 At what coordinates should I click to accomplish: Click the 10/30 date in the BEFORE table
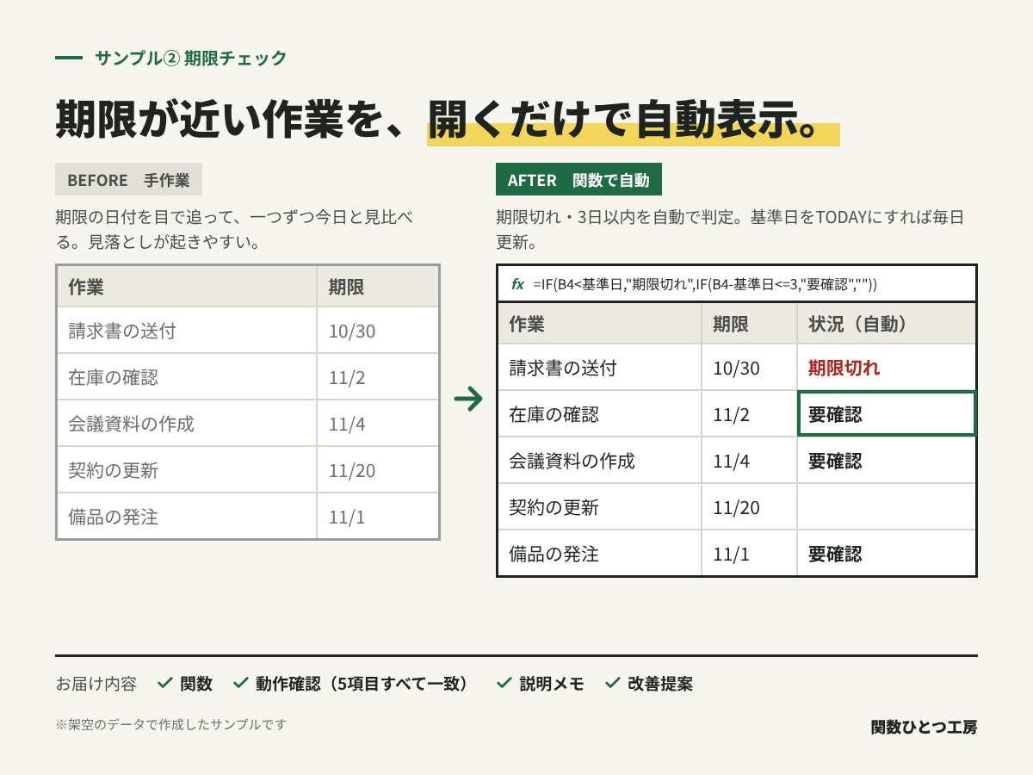pyautogui.click(x=352, y=331)
